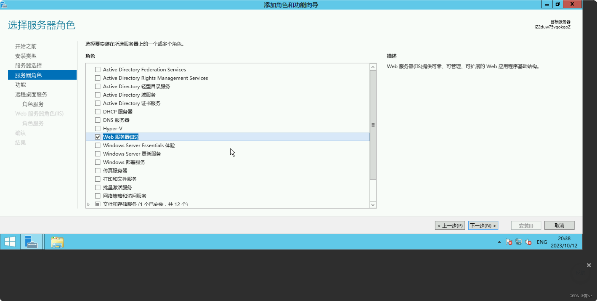The height and width of the screenshot is (301, 597).
Task: Check Active Directory 轻型目录服务
Action: click(x=98, y=86)
